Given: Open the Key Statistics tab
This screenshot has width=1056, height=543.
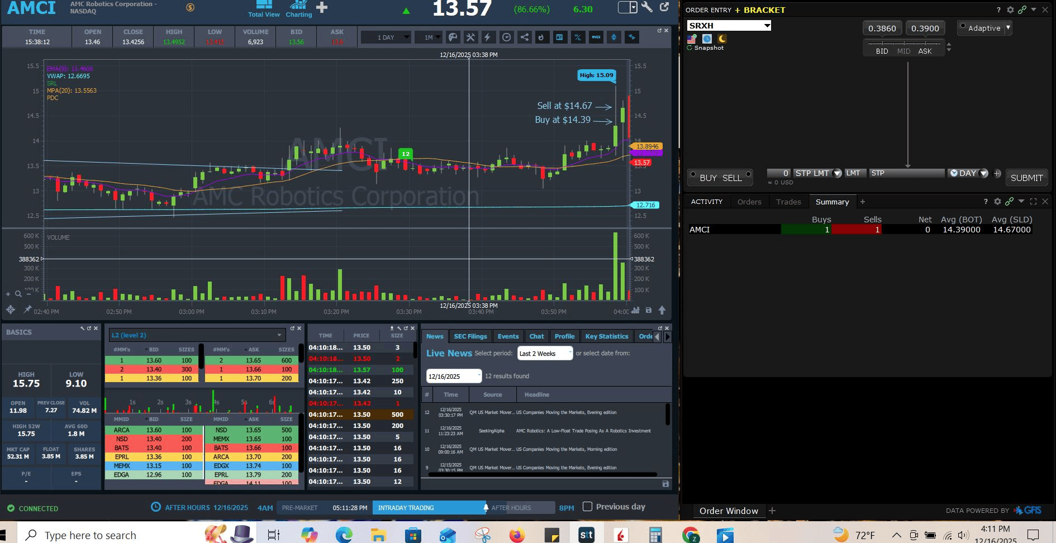Looking at the screenshot, I should 607,336.
